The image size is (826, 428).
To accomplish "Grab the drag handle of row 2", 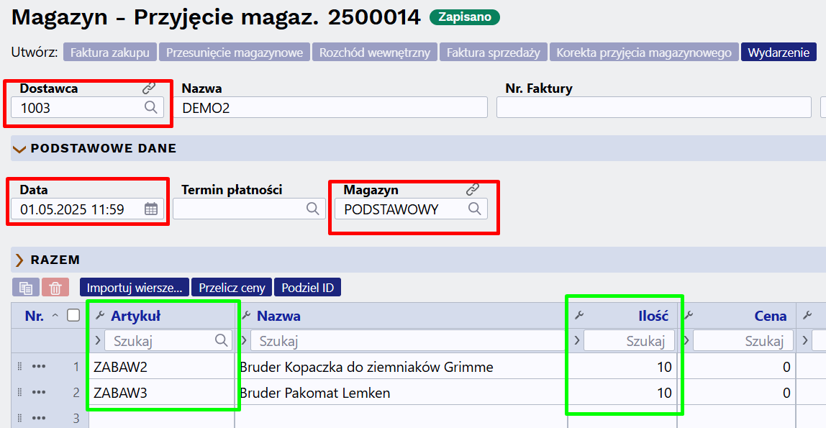I will 20,392.
